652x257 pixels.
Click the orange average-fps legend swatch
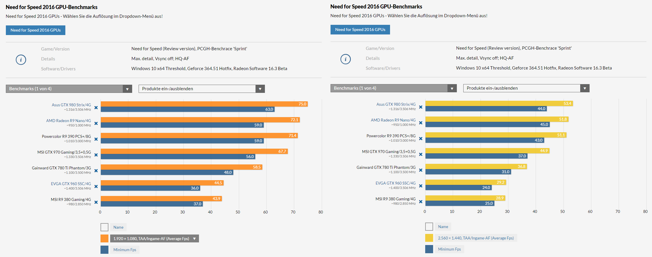[x=104, y=239]
